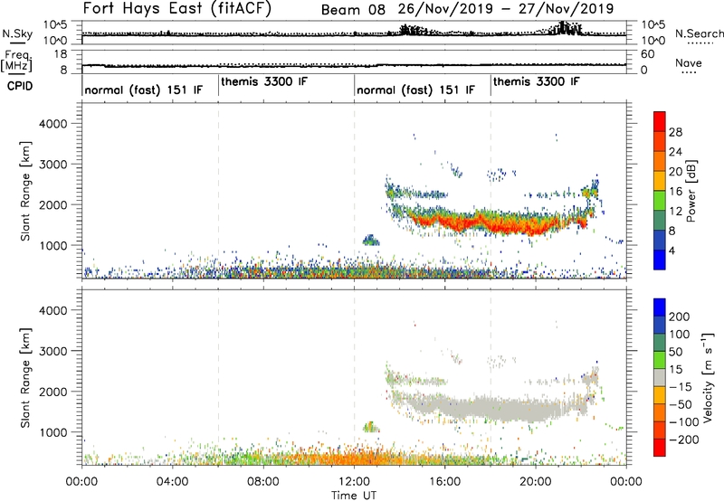Pick the red bottom segment of Velocity colorbar
724x501 pixels.
(660, 448)
